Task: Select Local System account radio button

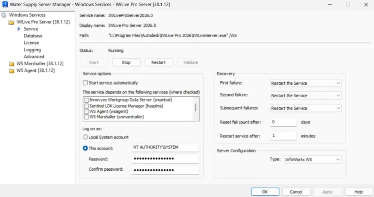Action: 85,137
